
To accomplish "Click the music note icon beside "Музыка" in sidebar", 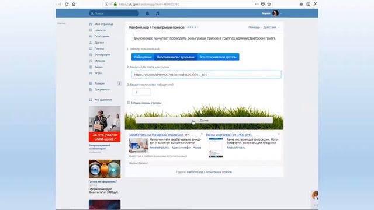I will click(91, 61).
